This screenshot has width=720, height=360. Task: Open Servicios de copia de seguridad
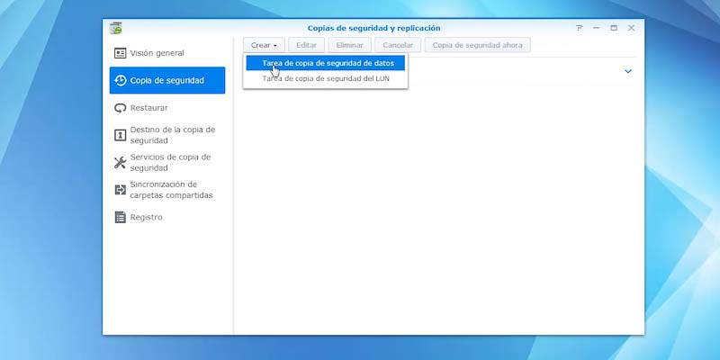170,163
